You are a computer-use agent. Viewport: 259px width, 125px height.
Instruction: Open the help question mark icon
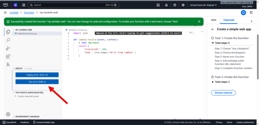(x=175, y=5)
